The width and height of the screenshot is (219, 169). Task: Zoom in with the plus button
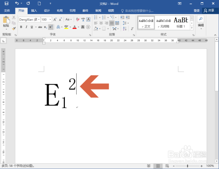(x=201, y=166)
